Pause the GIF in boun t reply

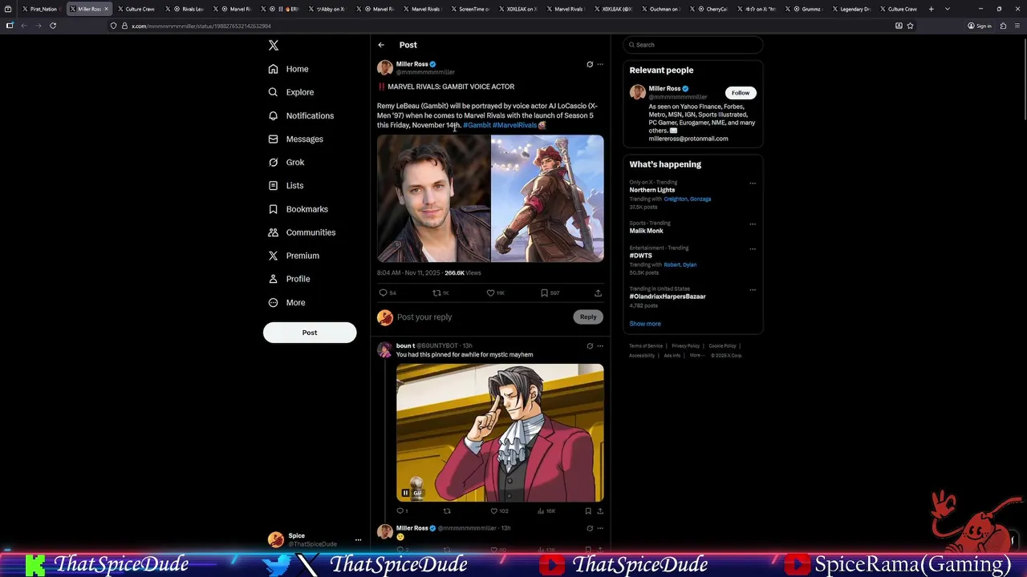coord(406,493)
